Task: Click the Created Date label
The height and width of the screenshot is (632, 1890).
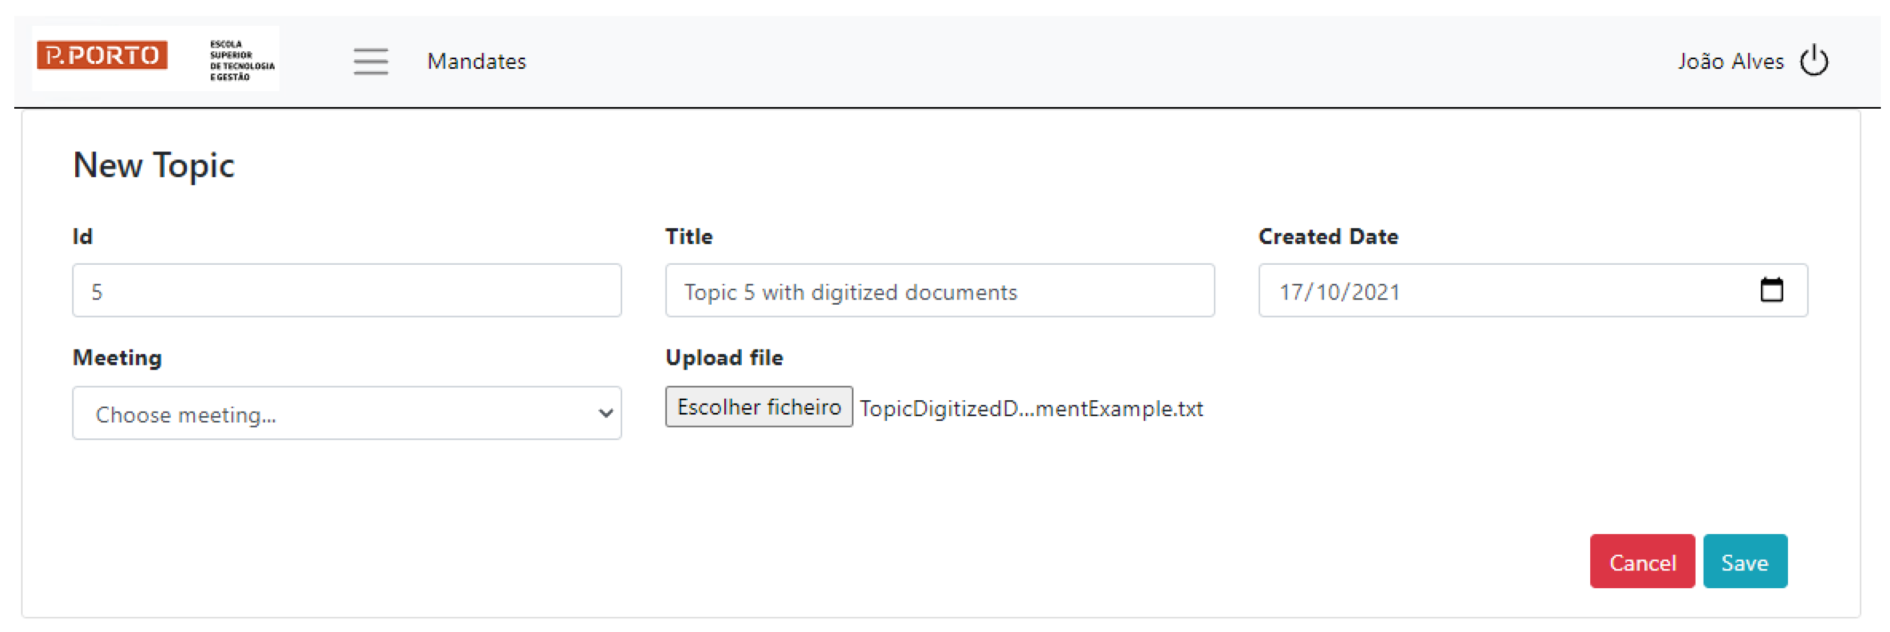Action: [1328, 237]
